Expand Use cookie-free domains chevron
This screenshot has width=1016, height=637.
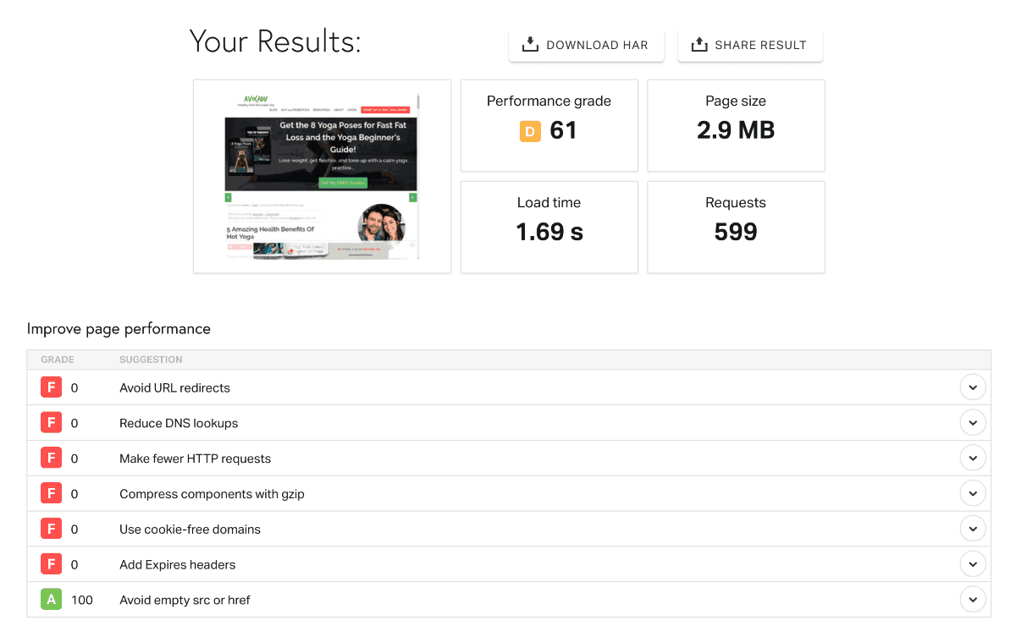[973, 530]
